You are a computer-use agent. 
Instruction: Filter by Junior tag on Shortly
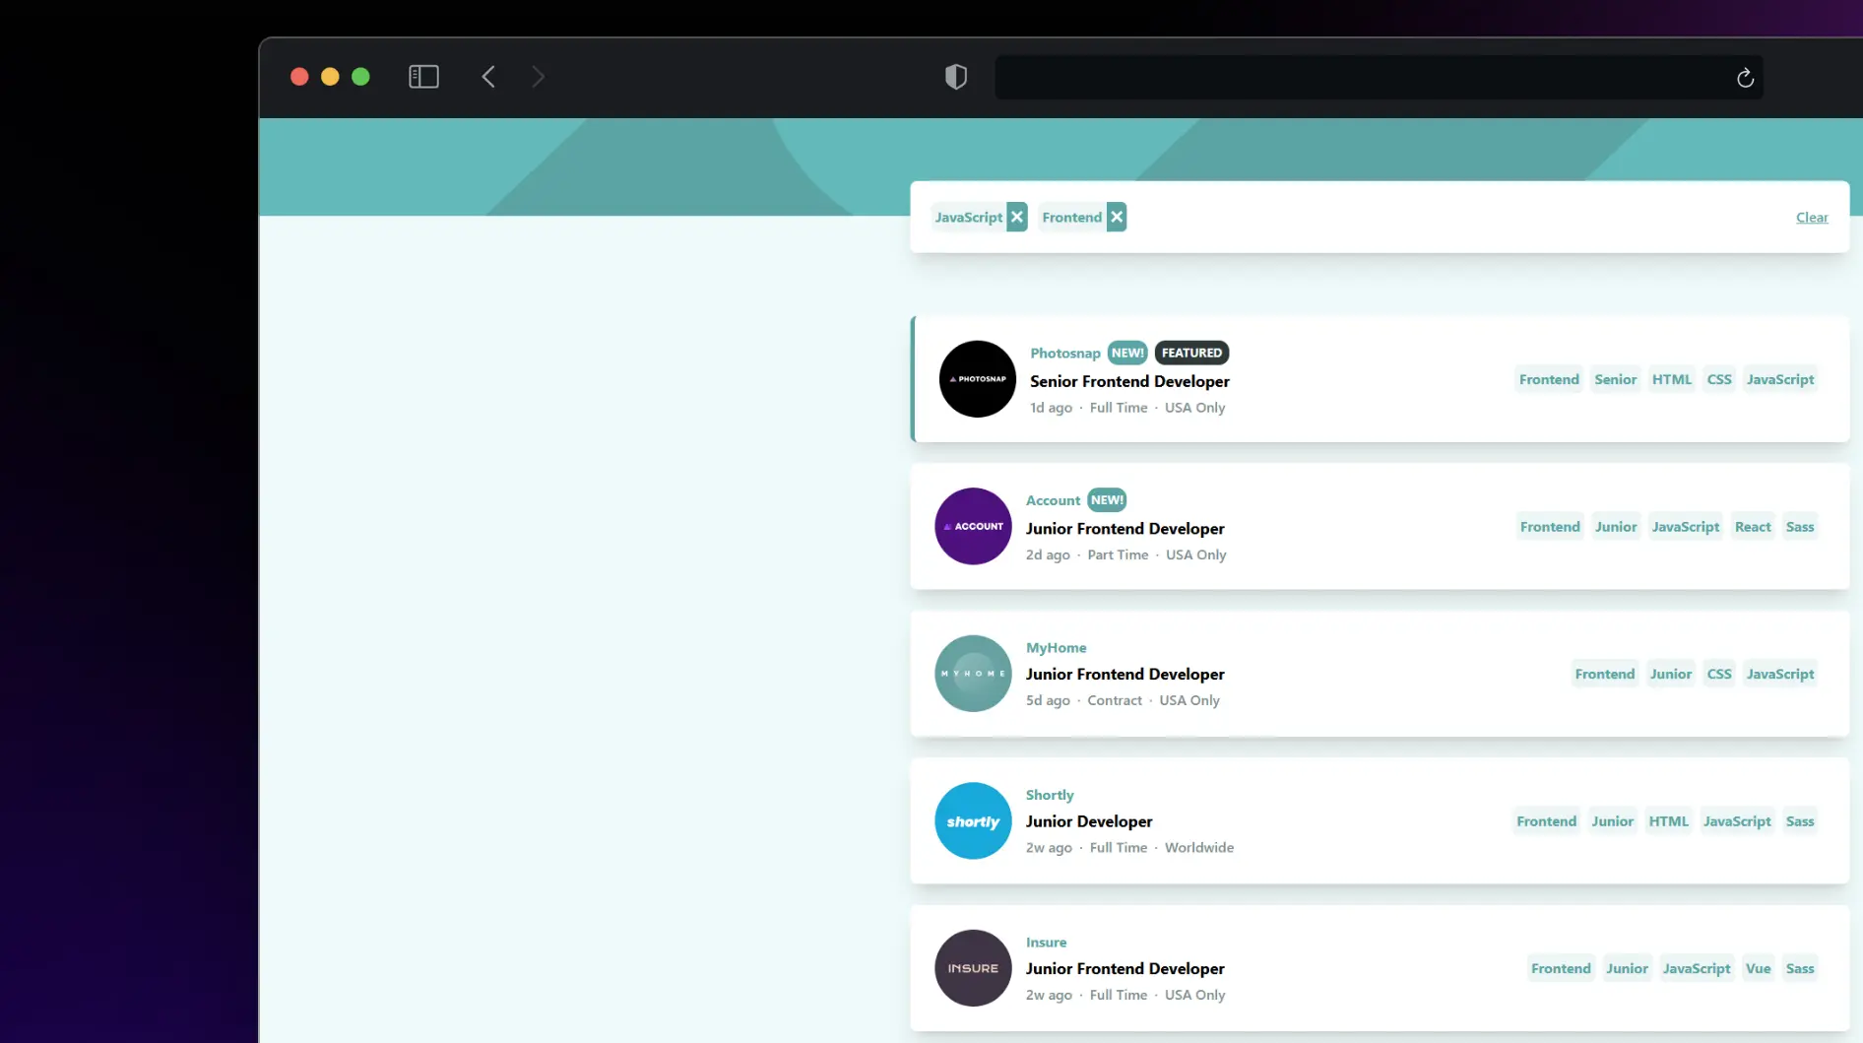click(1612, 820)
